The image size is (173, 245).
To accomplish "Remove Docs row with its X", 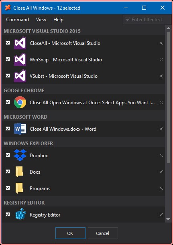I will tap(161, 172).
